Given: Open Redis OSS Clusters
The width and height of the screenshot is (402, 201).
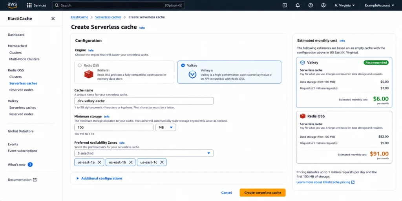Looking at the screenshot, I should point(15,77).
